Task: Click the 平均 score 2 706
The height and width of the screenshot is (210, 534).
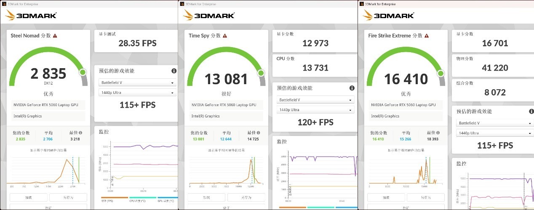Action: coord(48,139)
